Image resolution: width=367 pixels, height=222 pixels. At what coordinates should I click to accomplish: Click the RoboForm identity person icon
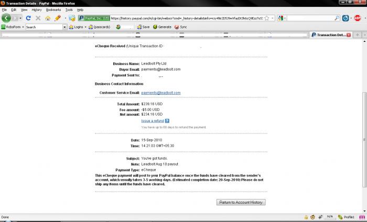[x=118, y=27]
